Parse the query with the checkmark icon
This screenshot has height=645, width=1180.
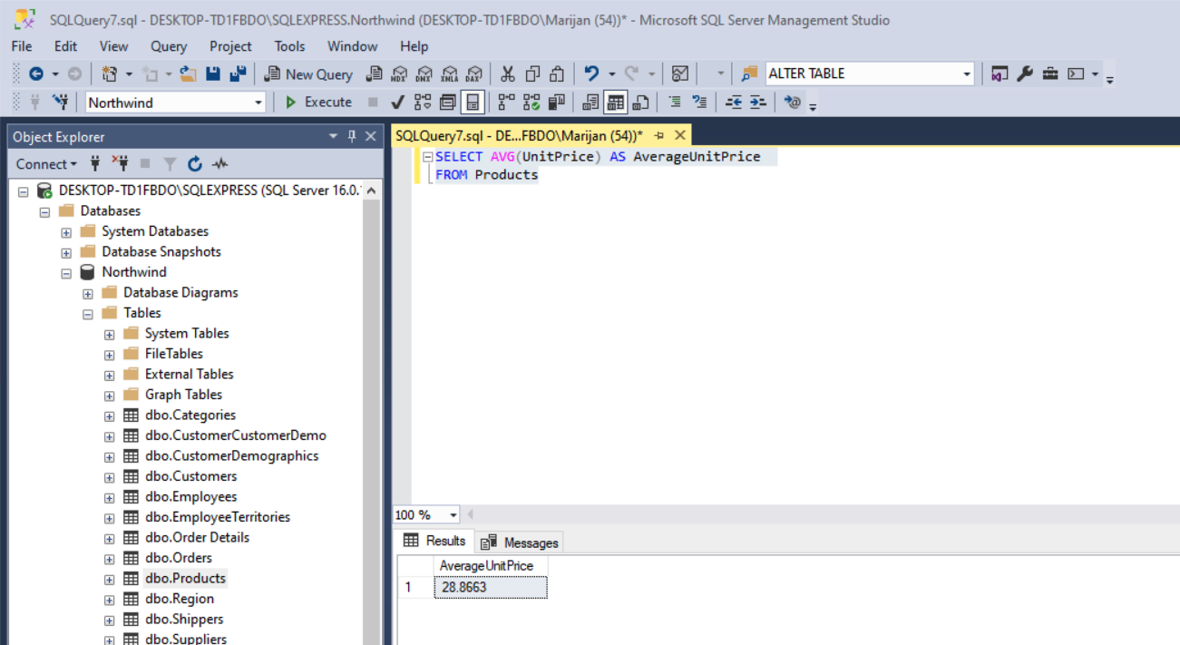coord(397,103)
